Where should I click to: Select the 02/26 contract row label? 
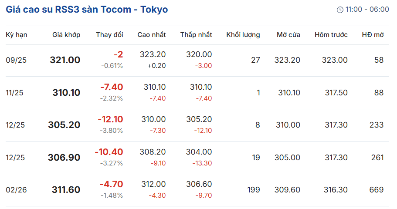click(x=16, y=190)
